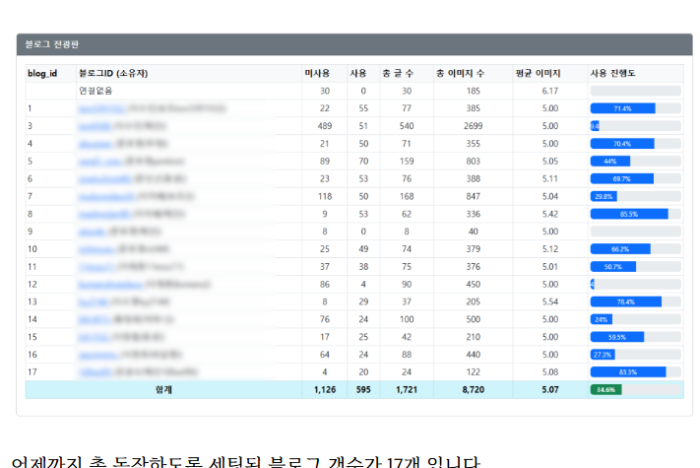Click the average image value 5.07
This screenshot has height=468, width=700.
[550, 390]
